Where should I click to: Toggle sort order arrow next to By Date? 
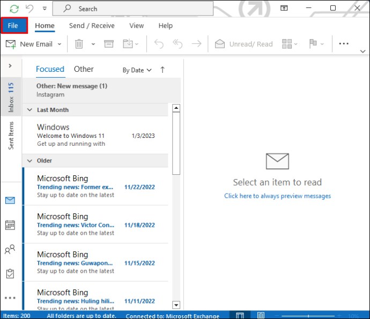[162, 70]
